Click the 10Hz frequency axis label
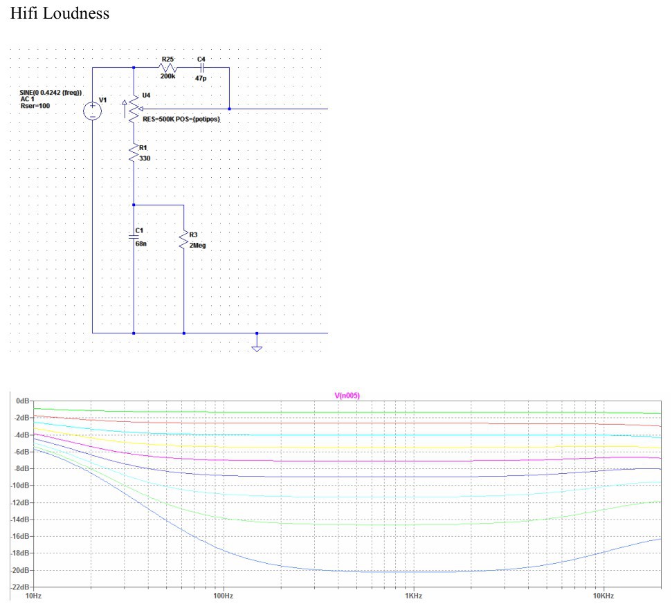Image resolution: width=672 pixels, height=606 pixels. pyautogui.click(x=33, y=596)
